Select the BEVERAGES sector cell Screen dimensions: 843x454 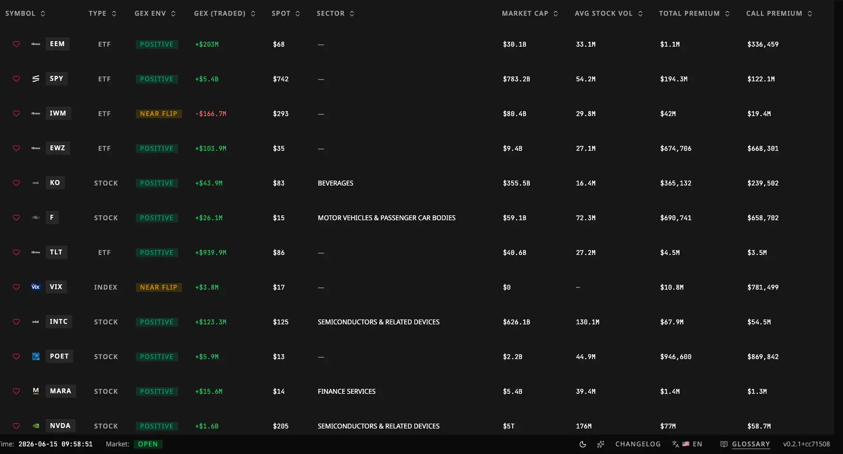(x=336, y=183)
